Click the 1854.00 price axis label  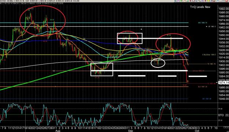[224, 95]
